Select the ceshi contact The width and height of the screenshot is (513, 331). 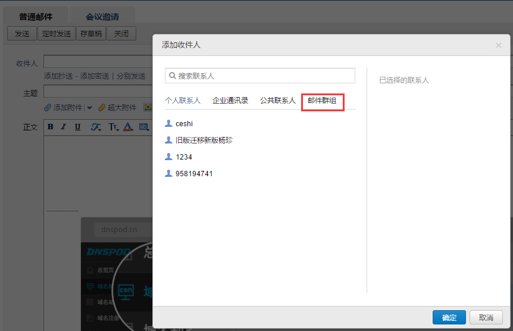[x=184, y=124]
